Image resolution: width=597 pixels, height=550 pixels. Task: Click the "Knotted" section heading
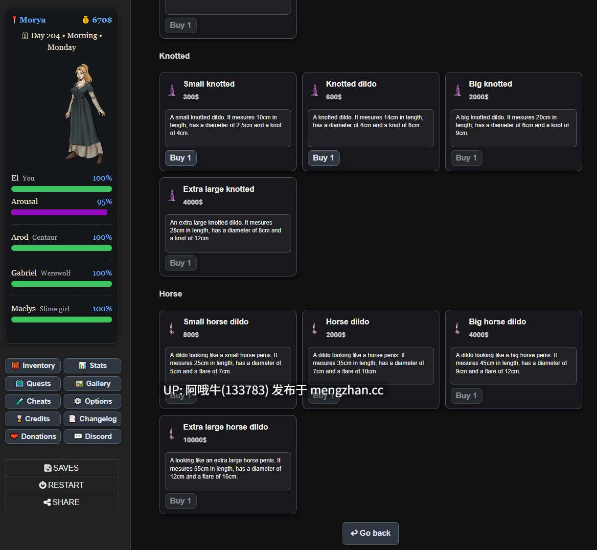pyautogui.click(x=174, y=56)
